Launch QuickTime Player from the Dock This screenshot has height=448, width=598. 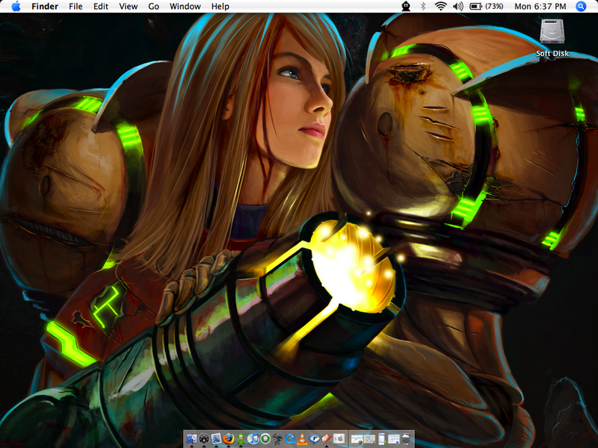[x=290, y=439]
